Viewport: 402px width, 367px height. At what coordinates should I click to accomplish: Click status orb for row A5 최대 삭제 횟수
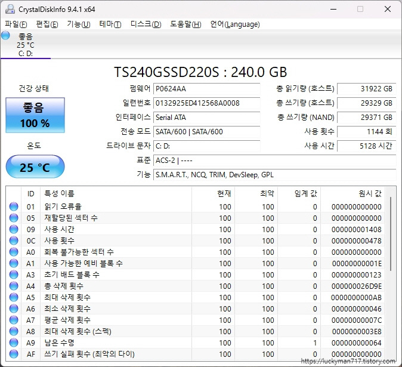14,297
